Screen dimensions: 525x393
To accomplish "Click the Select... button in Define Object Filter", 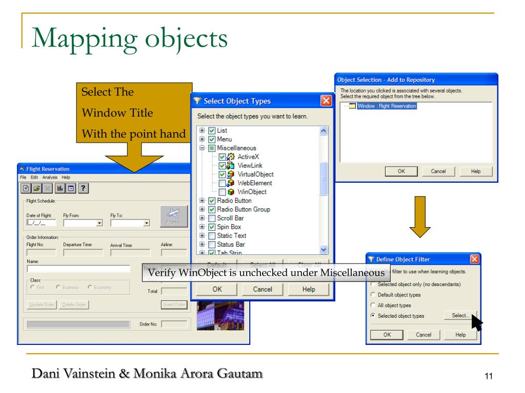I will [x=460, y=315].
